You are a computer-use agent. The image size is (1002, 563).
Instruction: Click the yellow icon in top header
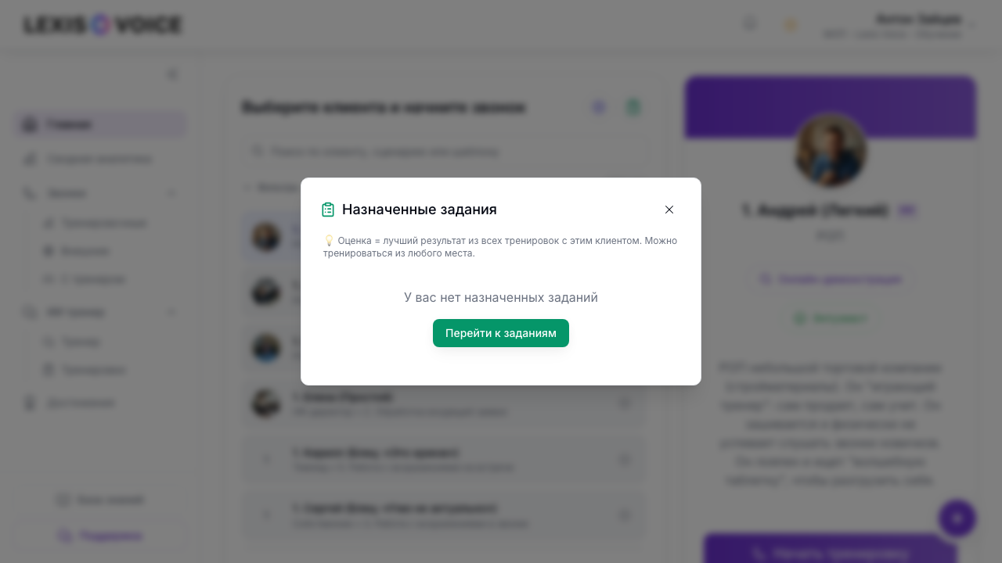point(790,25)
